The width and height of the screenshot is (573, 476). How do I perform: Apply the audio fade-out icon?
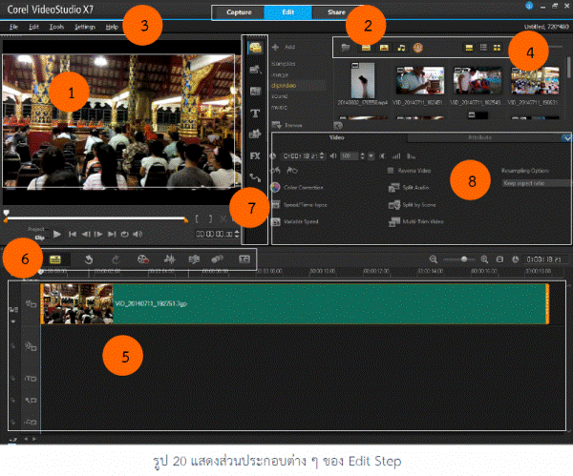tap(411, 156)
